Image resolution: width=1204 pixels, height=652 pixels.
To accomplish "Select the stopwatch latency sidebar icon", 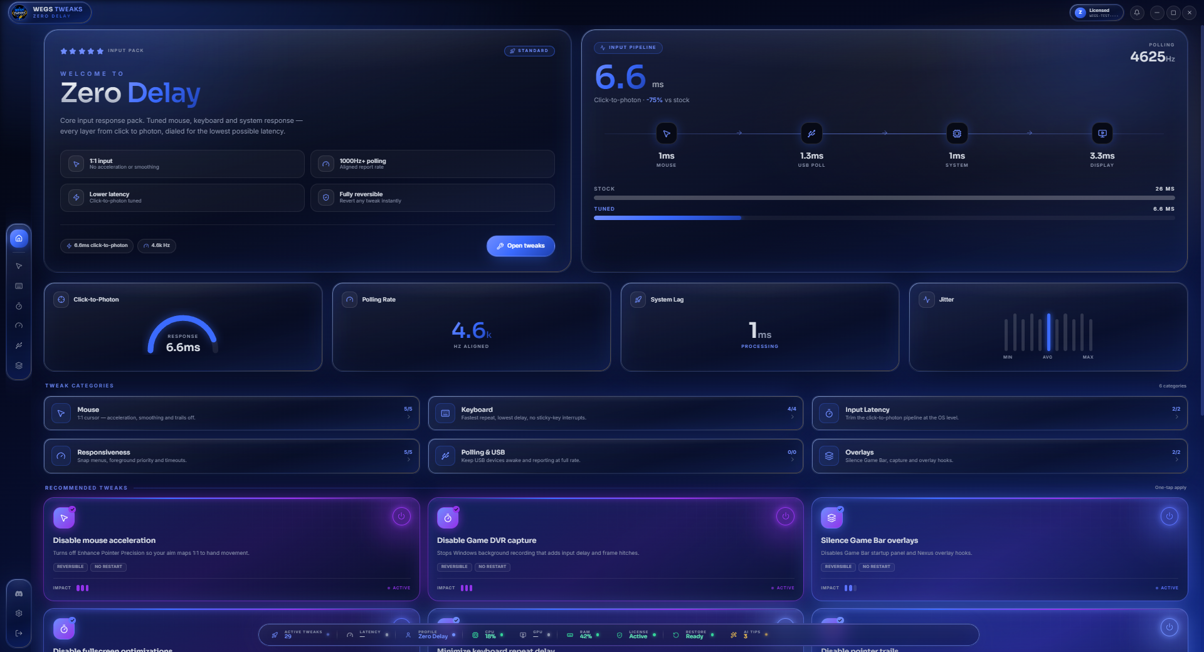I will [19, 306].
